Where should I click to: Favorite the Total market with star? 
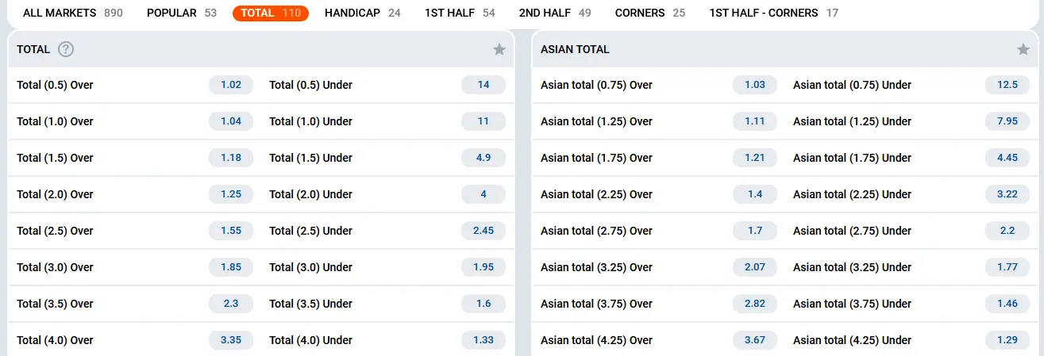click(499, 49)
